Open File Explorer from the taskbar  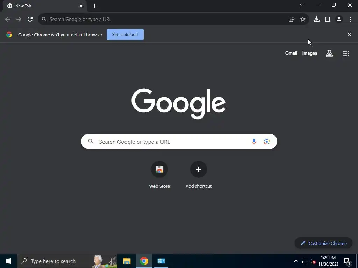click(x=127, y=261)
